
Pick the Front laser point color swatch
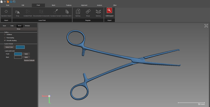pos(18,54)
